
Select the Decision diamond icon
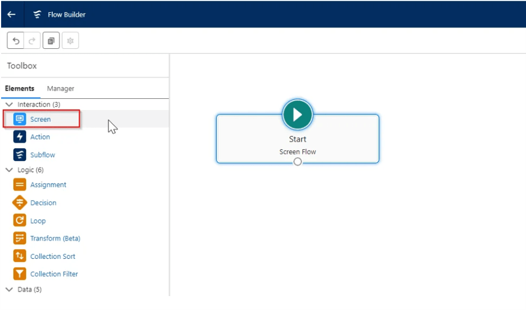(20, 203)
